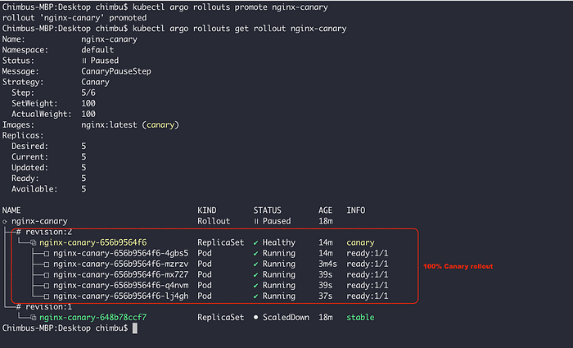Click the terminal cursor block at the prompt
Viewport: 573px width, 348px height.
click(x=135, y=328)
